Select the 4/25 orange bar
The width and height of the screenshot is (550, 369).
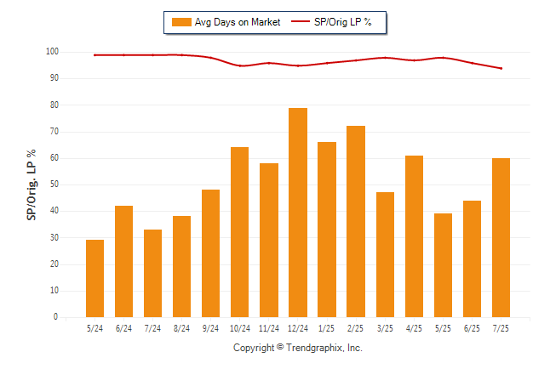point(414,236)
